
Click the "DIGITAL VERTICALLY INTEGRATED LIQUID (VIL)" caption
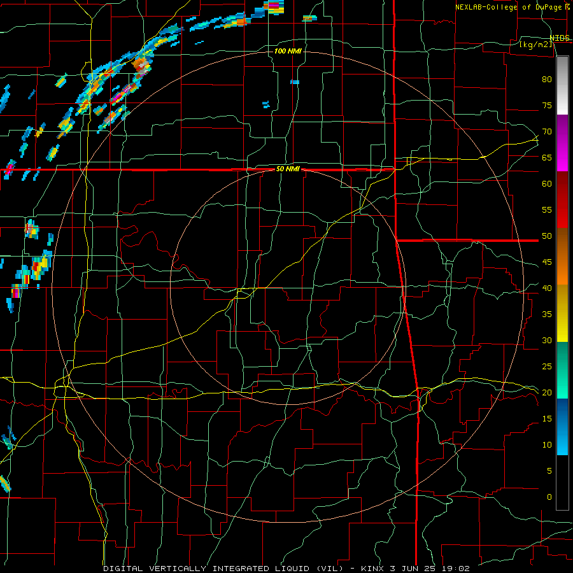point(222,569)
